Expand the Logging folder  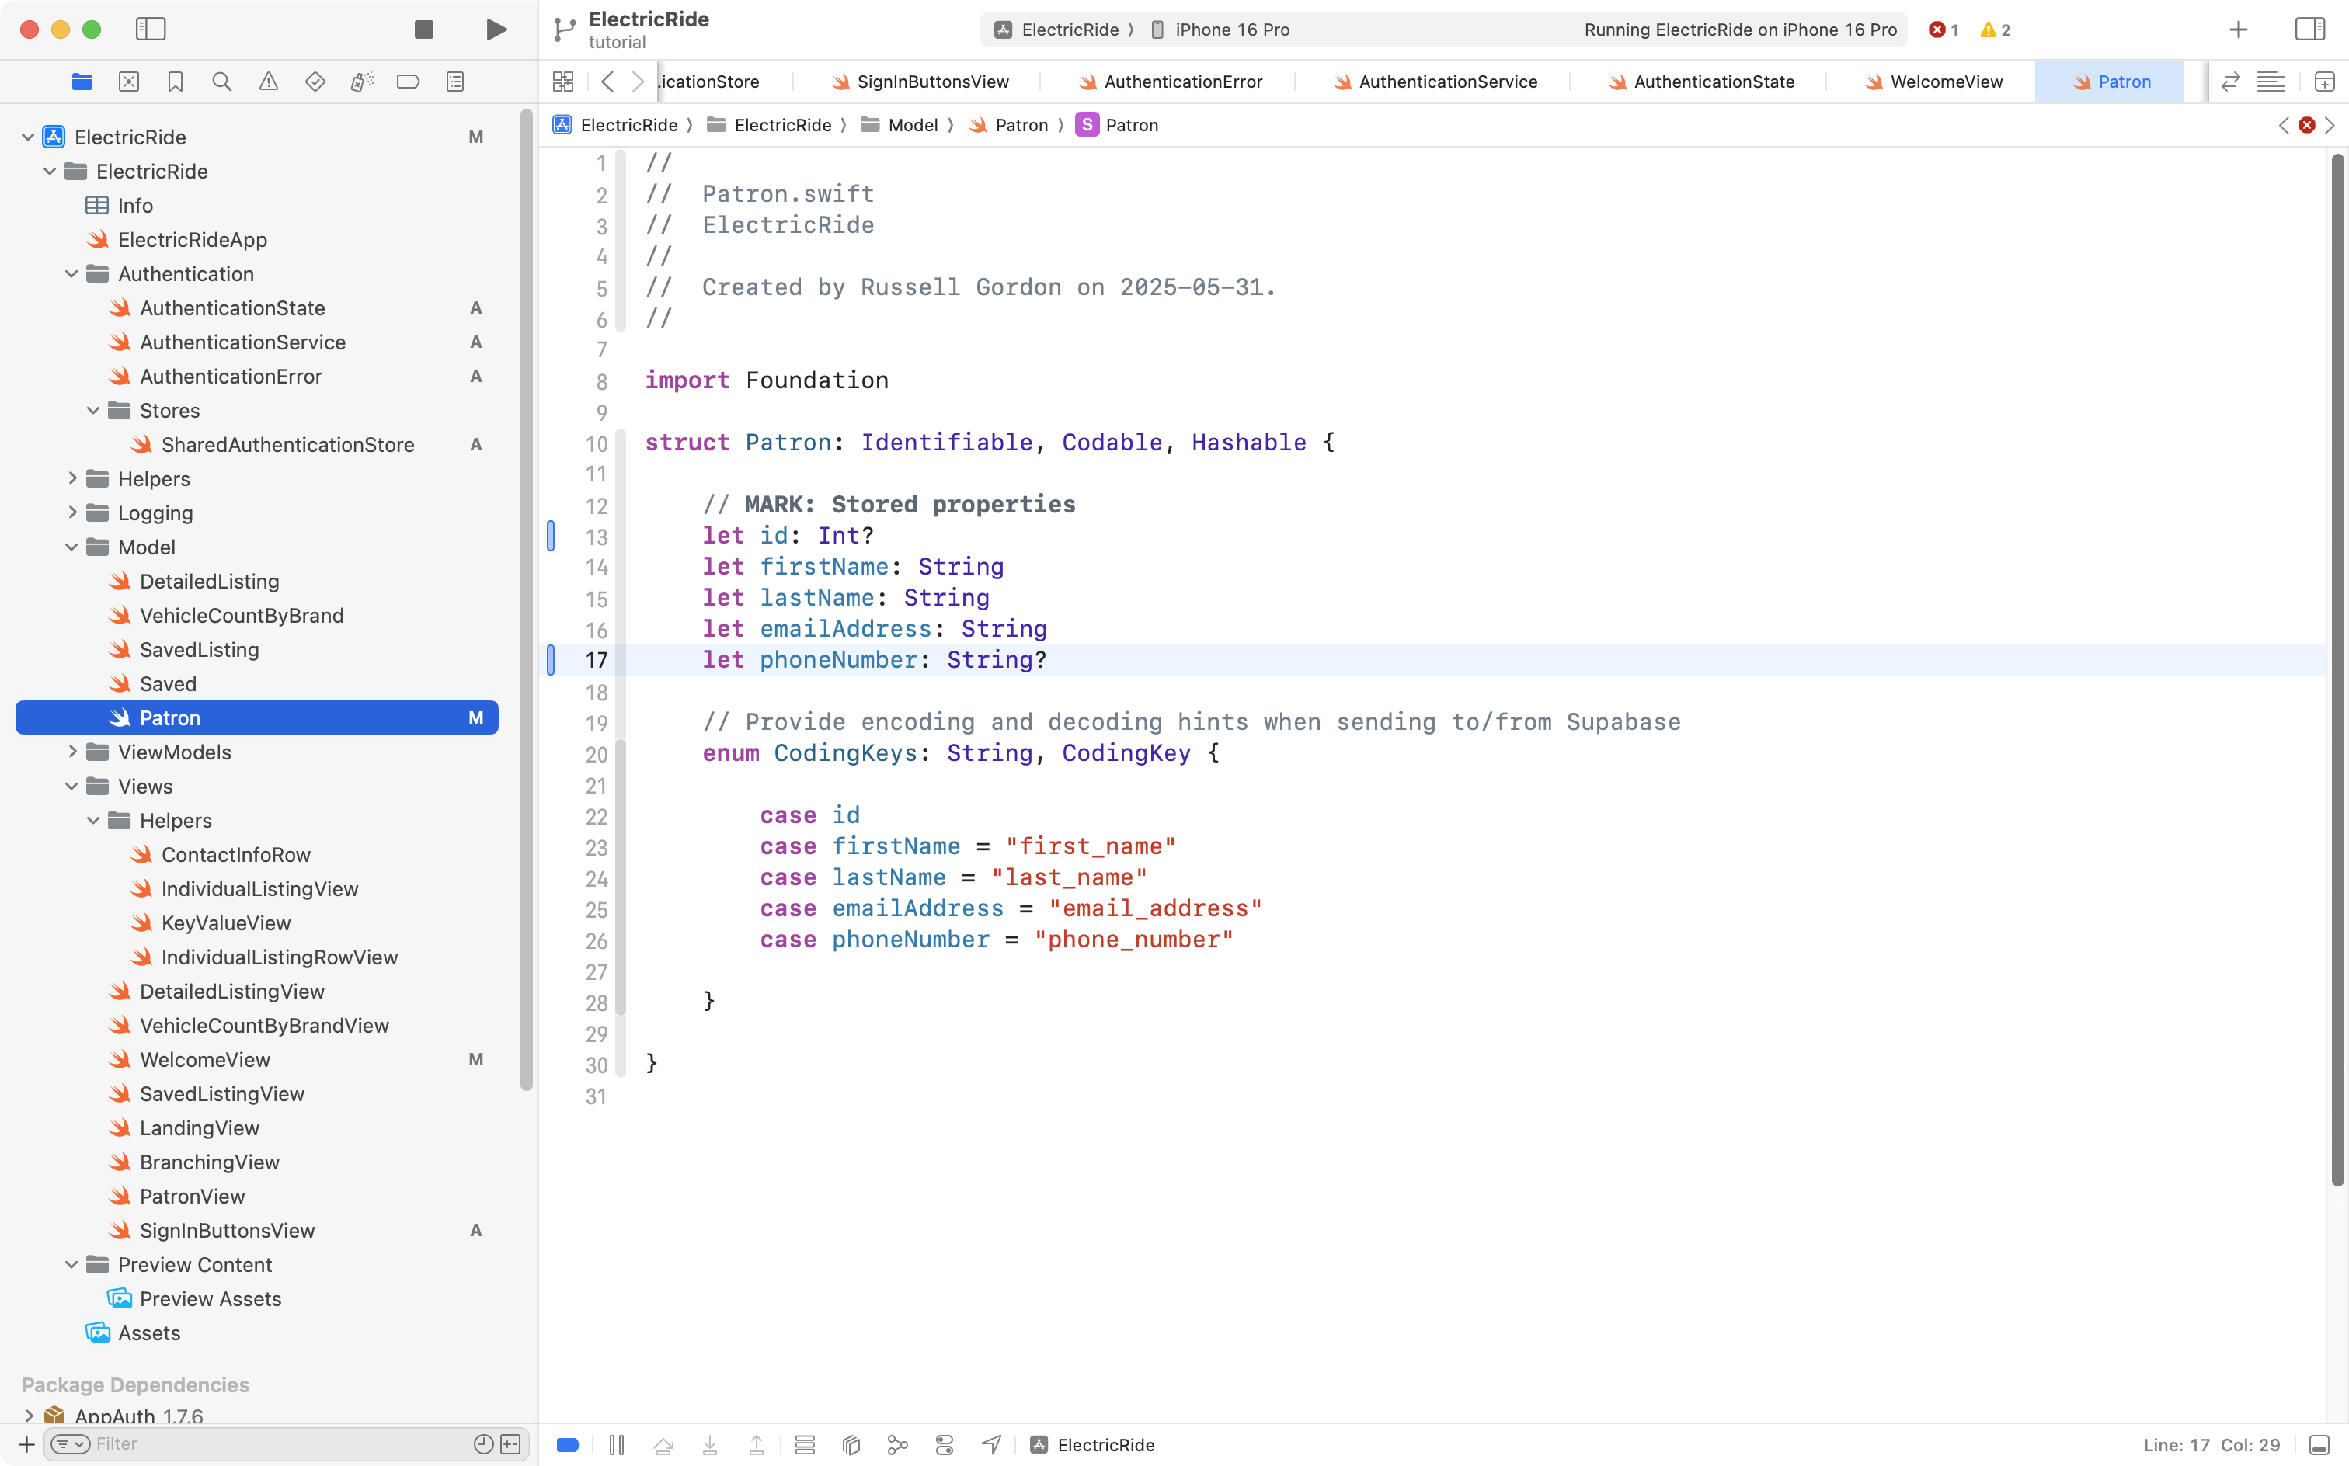(x=71, y=512)
